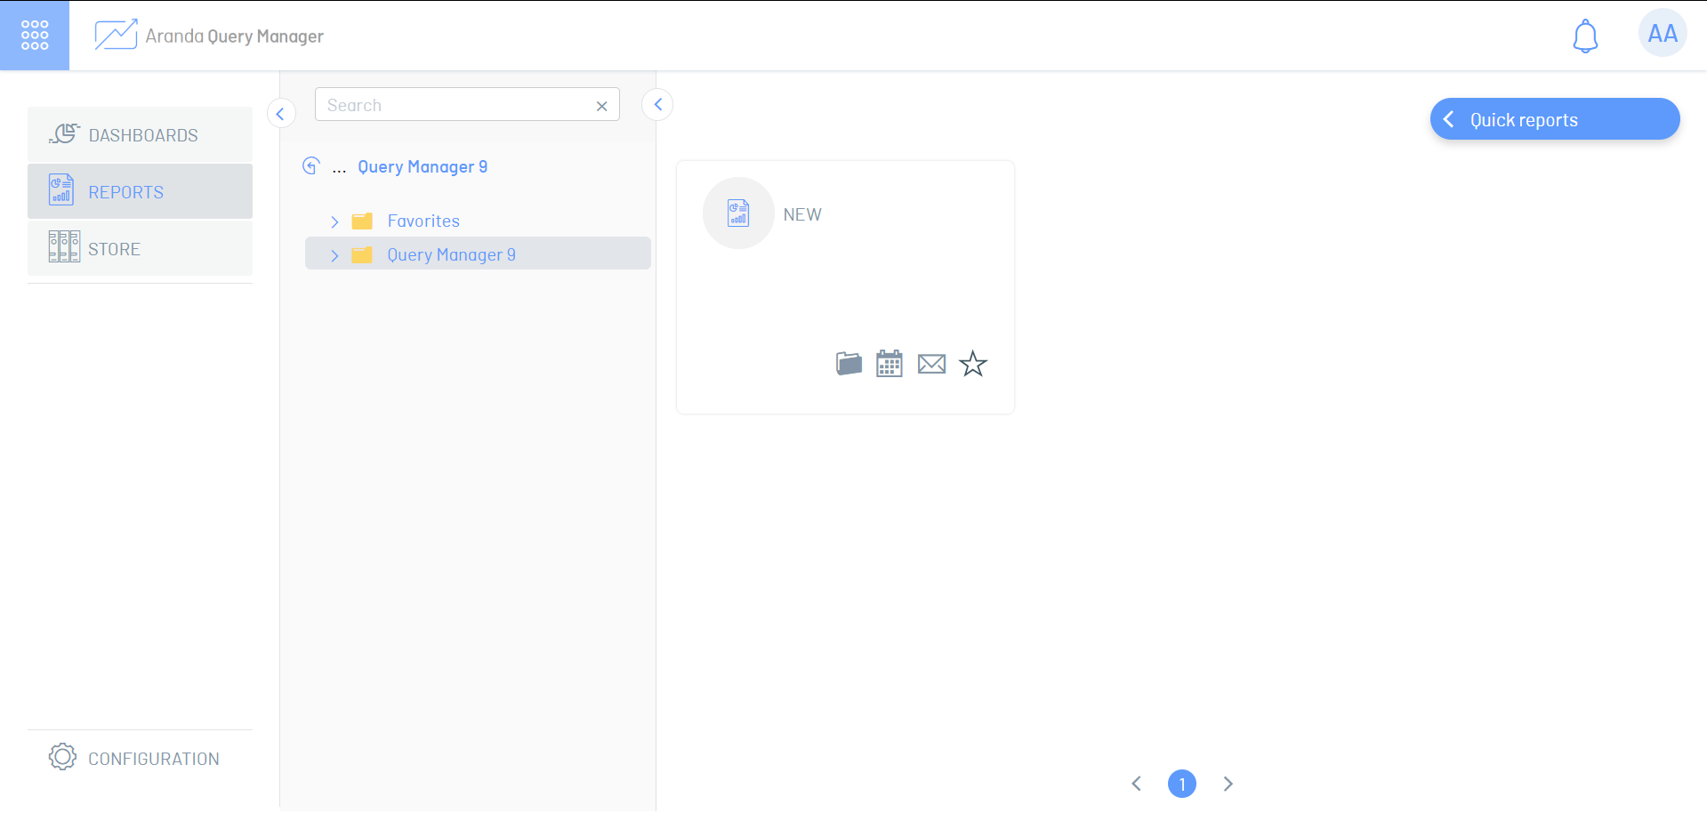Expand the Query Manager 9 folder chevron
1707x813 pixels.
click(334, 255)
